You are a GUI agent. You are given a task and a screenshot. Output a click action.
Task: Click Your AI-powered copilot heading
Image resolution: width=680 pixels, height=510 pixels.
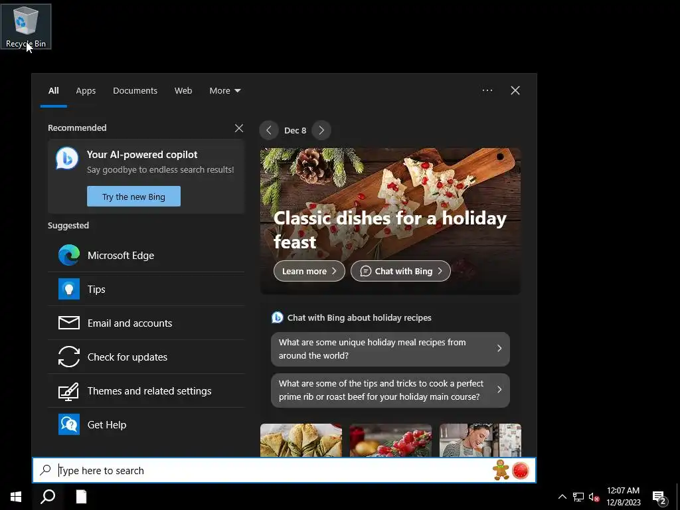(x=142, y=154)
